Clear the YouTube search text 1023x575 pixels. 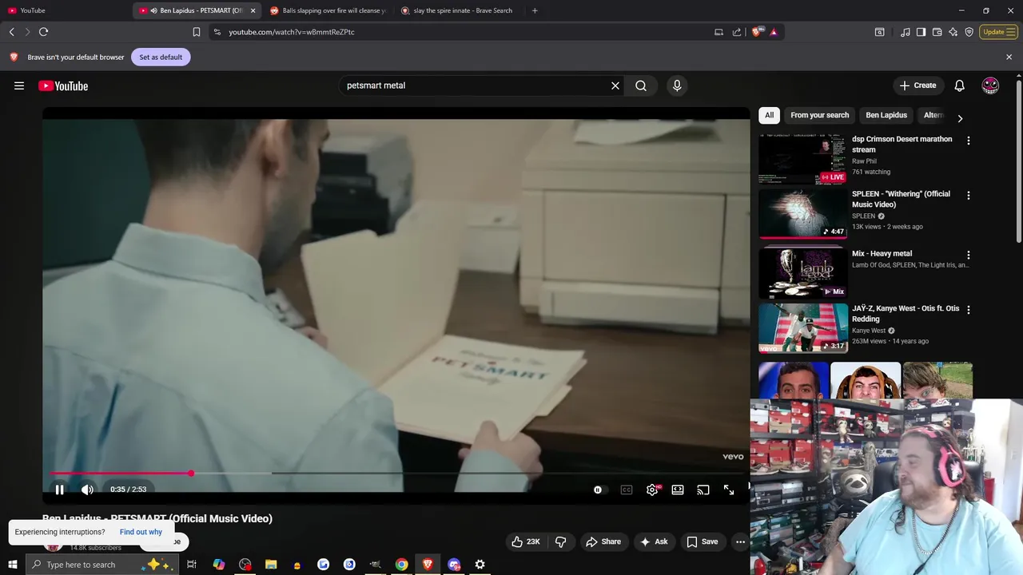[615, 85]
